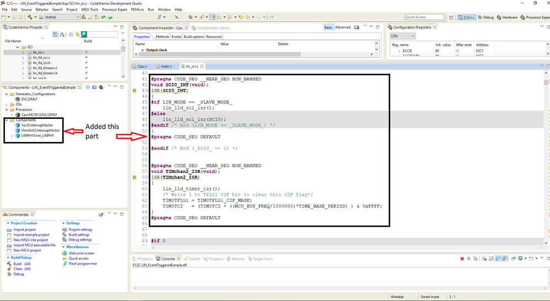Click into the Quick Access field

click(x=424, y=17)
